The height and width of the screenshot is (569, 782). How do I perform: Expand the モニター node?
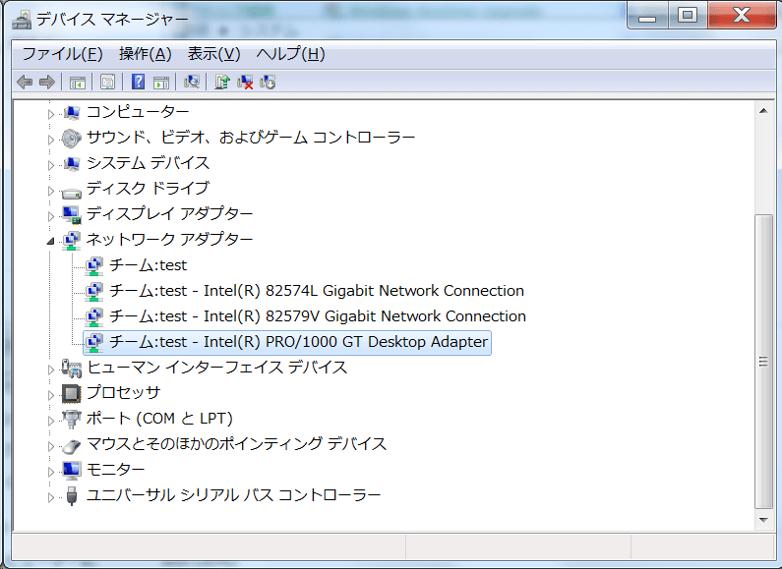click(x=50, y=472)
